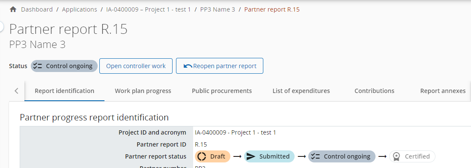Click the Control ongoing checklist icon in Status chip
471x168 pixels.
pyautogui.click(x=38, y=66)
